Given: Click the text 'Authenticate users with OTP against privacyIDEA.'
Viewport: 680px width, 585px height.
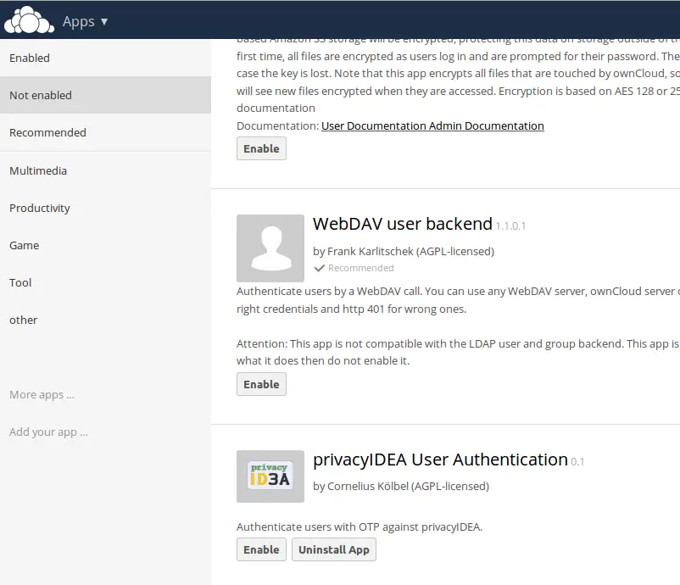Looking at the screenshot, I should click(x=360, y=526).
